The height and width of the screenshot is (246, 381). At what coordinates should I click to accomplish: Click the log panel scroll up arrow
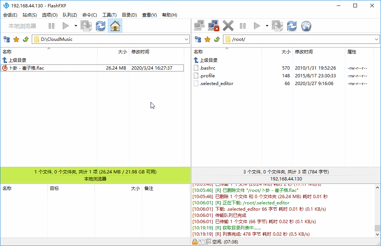[377, 187]
